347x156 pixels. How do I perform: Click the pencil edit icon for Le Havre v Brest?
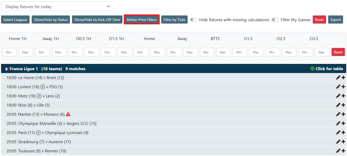[338, 77]
